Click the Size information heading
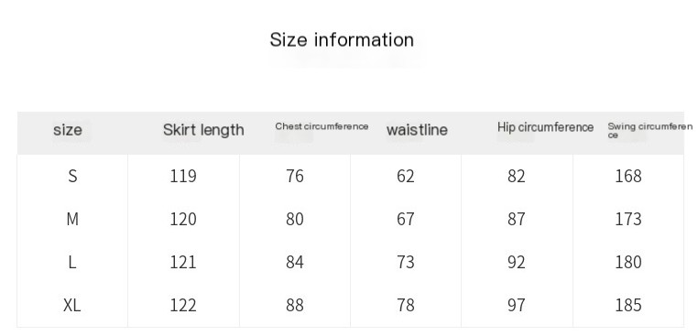Screen dimensions: 698x336 click(x=342, y=40)
